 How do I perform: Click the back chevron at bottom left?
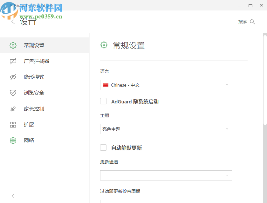[x=13, y=196]
